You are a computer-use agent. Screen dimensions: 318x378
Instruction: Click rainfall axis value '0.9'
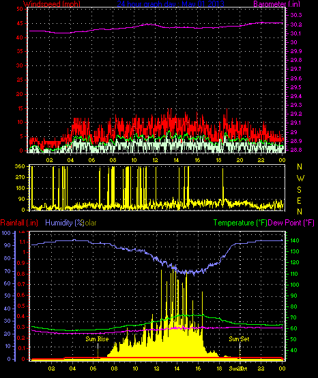click(x=21, y=263)
